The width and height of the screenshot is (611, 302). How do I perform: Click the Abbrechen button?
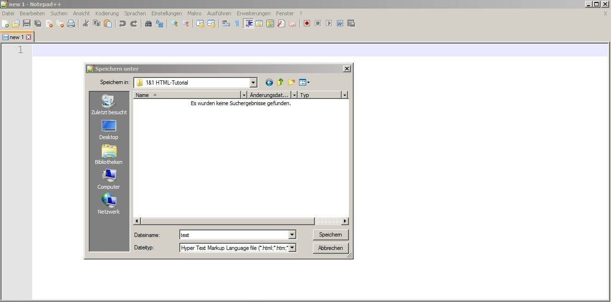tap(331, 248)
